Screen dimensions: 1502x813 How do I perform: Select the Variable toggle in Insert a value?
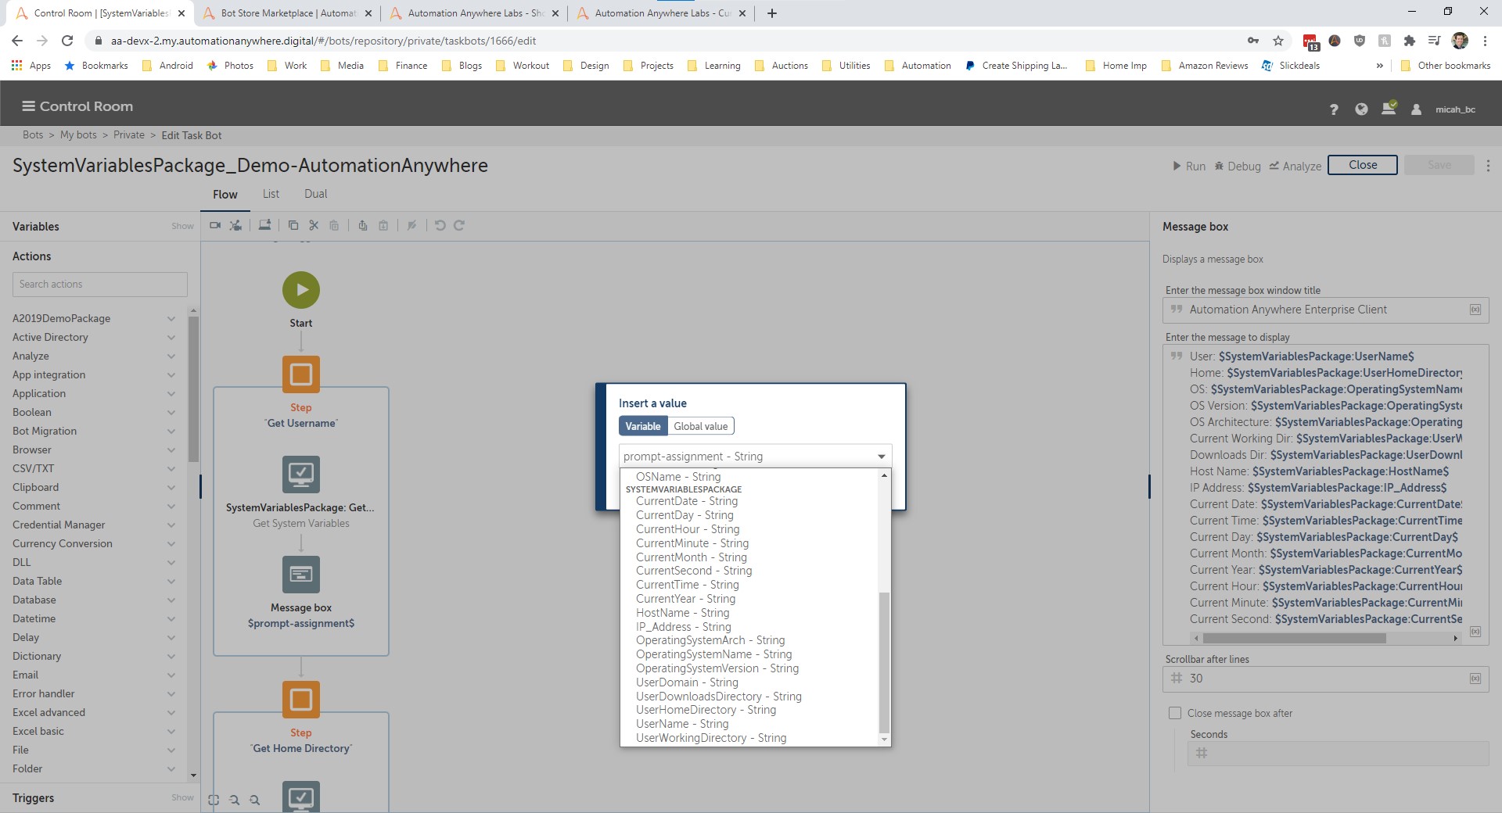pyautogui.click(x=643, y=426)
